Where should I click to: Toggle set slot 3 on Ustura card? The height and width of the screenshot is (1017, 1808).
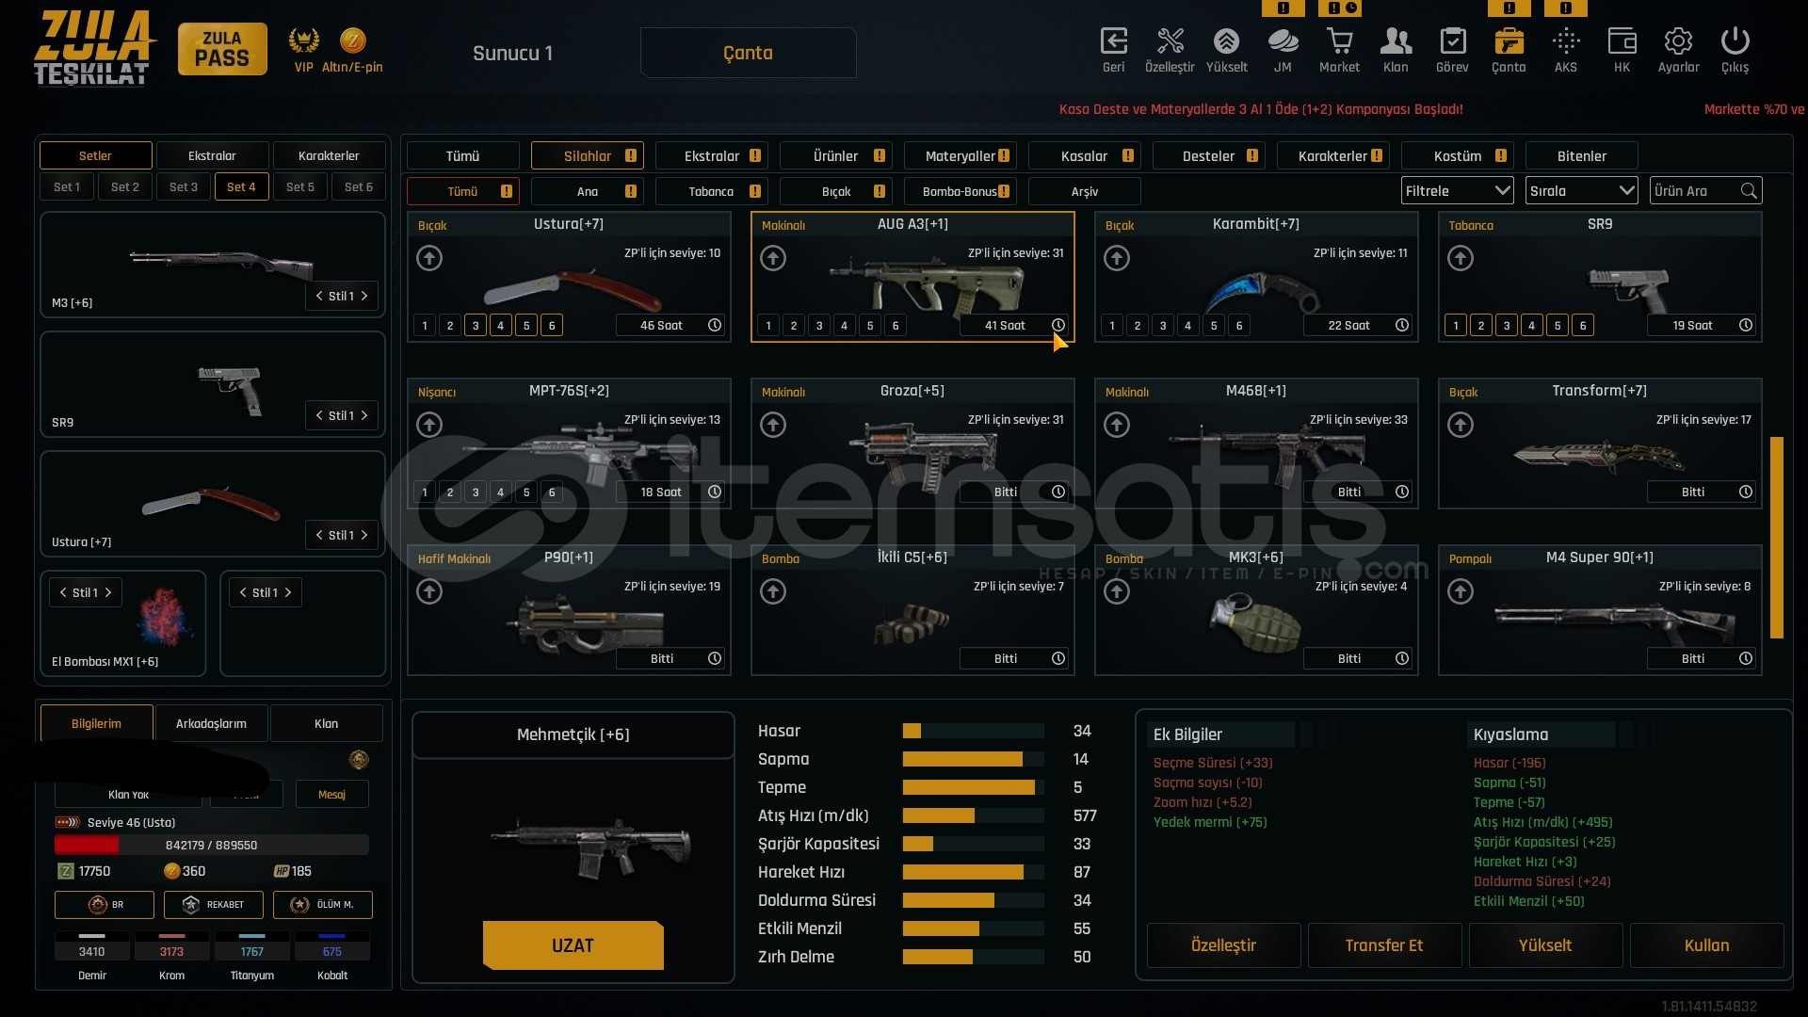pos(476,326)
